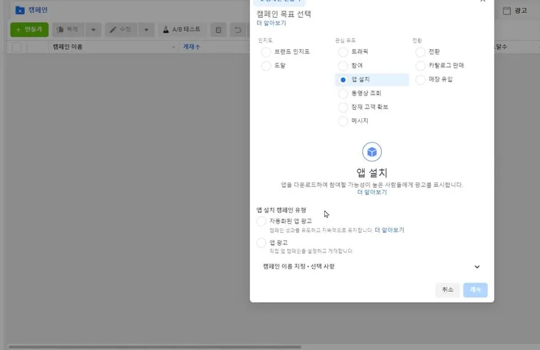Select the 참여 radio button
The image size is (540, 350).
coord(343,66)
